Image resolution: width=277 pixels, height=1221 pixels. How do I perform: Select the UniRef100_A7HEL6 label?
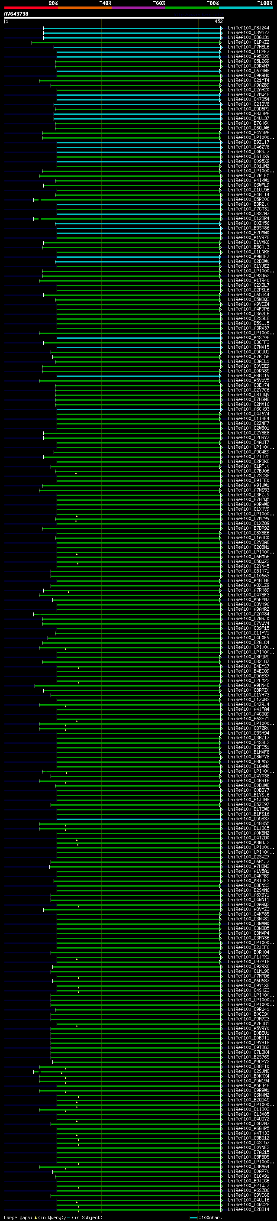[248, 47]
